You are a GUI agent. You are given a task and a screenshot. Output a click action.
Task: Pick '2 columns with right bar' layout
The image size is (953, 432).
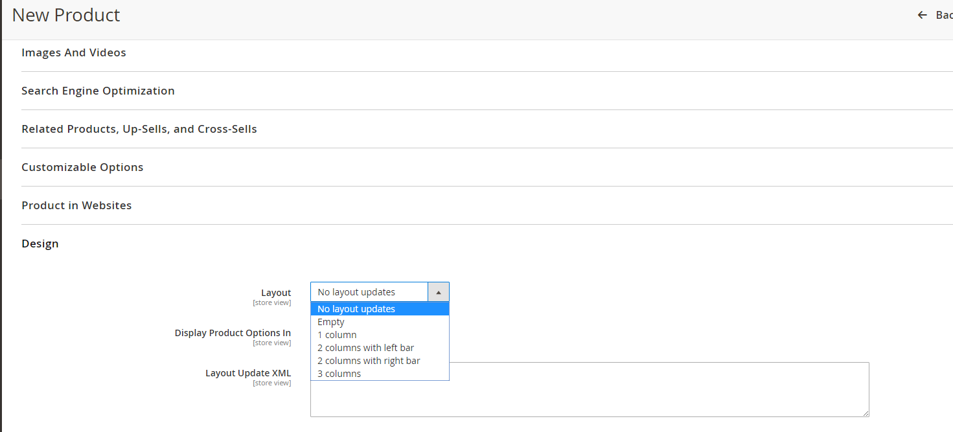(369, 361)
